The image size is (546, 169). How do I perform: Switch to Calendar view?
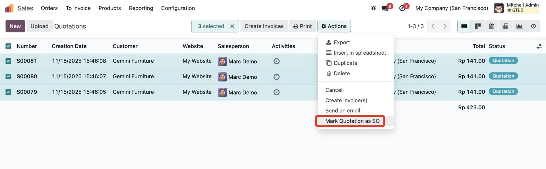click(491, 26)
